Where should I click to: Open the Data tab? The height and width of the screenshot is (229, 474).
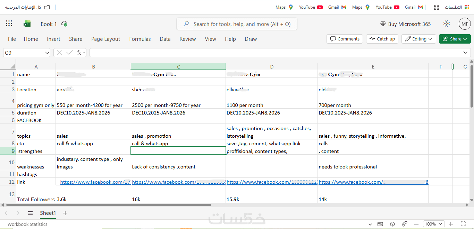point(165,39)
